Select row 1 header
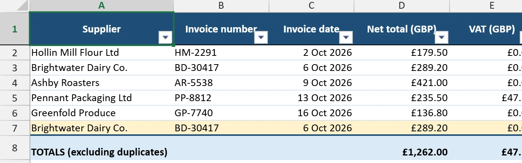Image resolution: width=522 pixels, height=163 pixels. click(15, 29)
